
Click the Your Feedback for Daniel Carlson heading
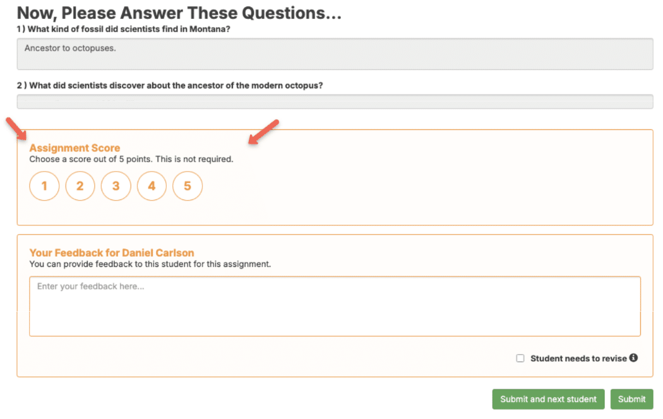coord(112,252)
